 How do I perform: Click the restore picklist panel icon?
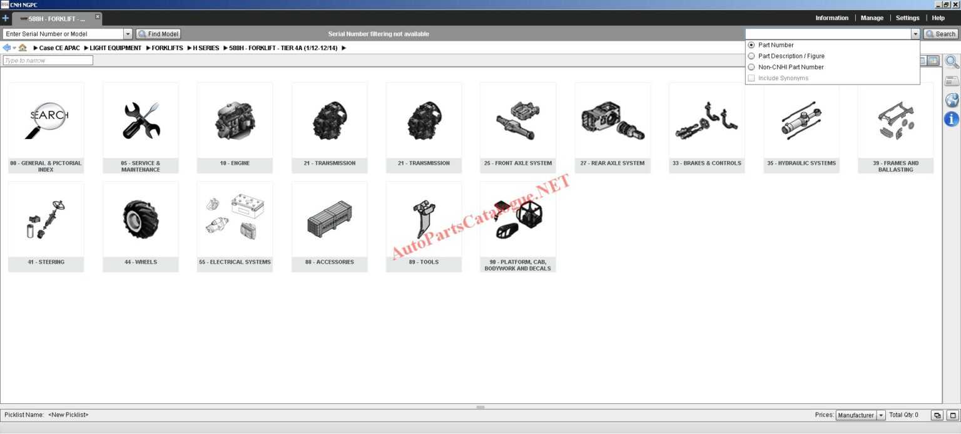[937, 415]
